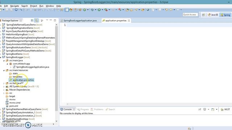Toggle Link with Editor in Package Explorer

coord(36,20)
